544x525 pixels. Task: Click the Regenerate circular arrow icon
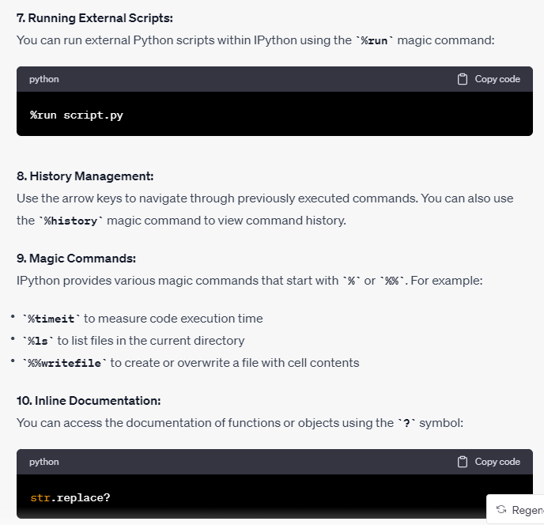point(501,509)
